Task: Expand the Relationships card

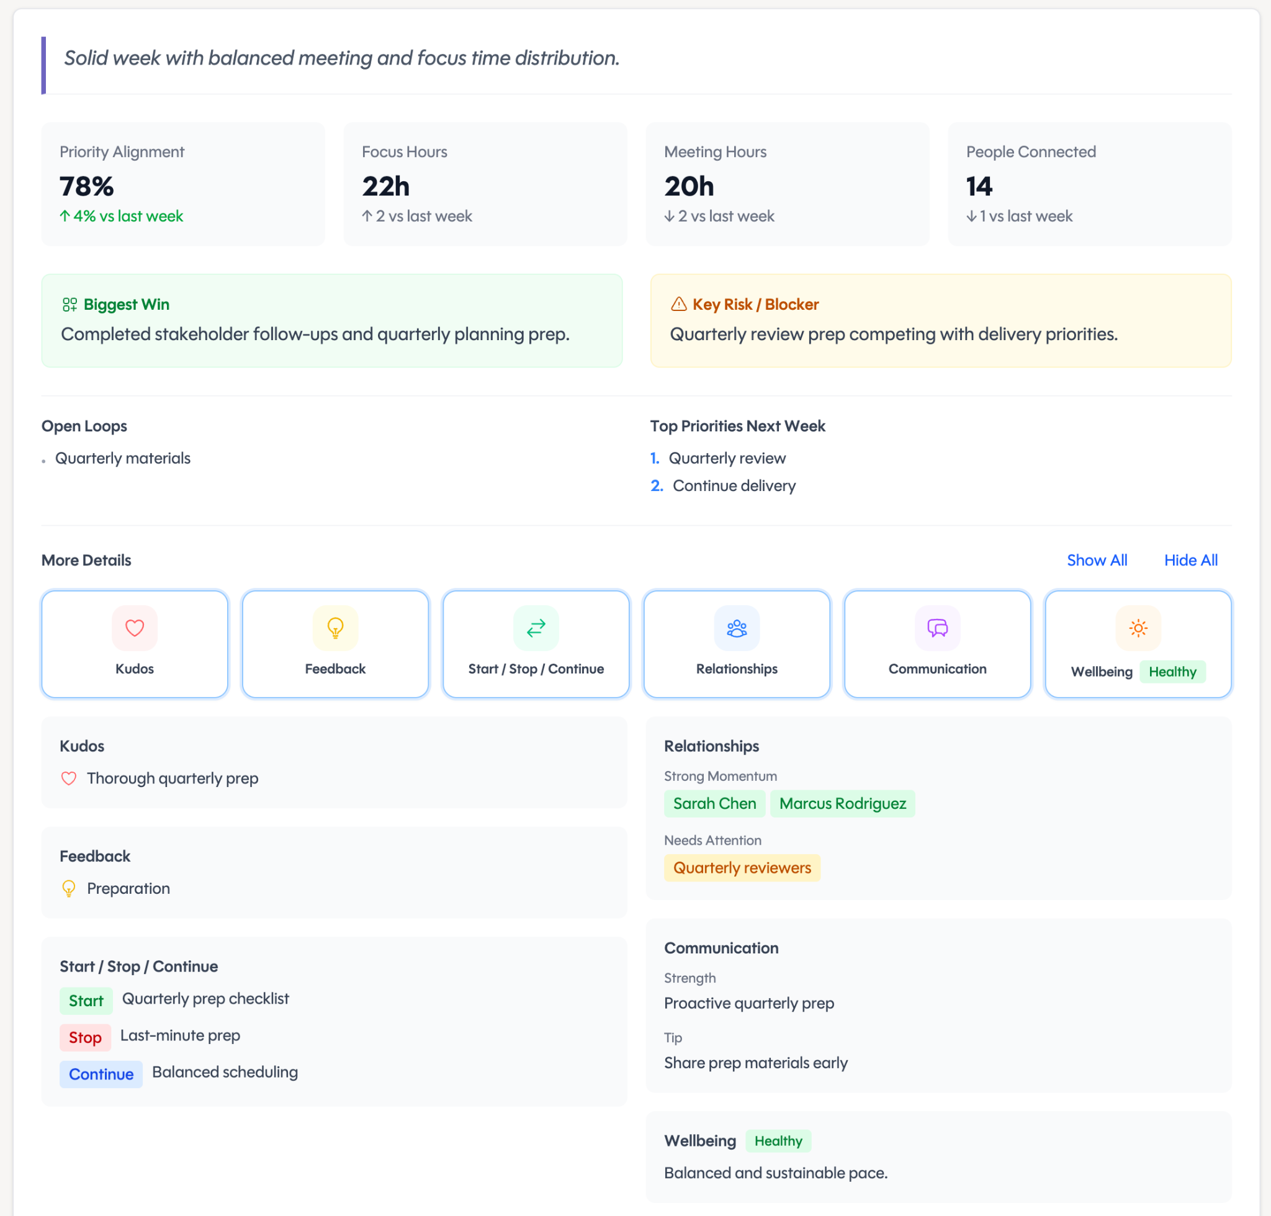Action: pyautogui.click(x=736, y=644)
